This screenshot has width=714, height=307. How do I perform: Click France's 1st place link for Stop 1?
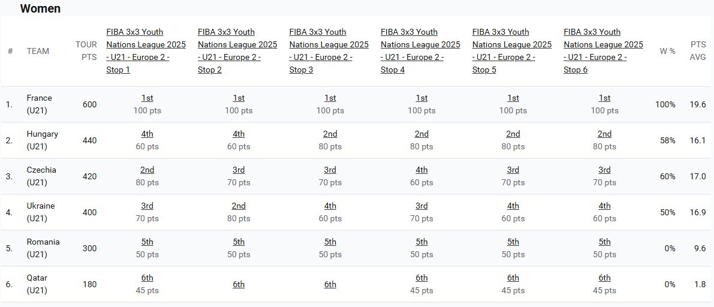[x=147, y=98]
